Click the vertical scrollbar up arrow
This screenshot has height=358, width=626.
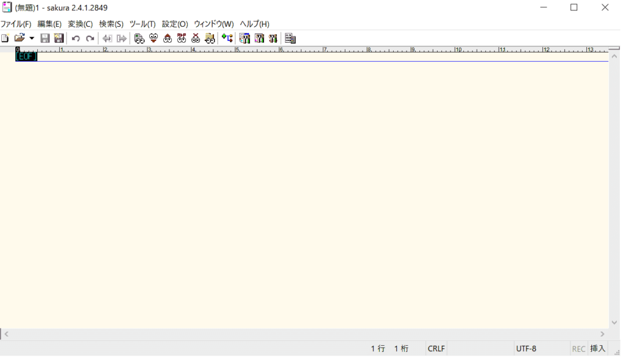pos(614,57)
